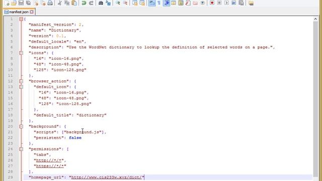This screenshot has height=181, width=322.
Task: Select the manifest.json tab
Action: coord(19,12)
